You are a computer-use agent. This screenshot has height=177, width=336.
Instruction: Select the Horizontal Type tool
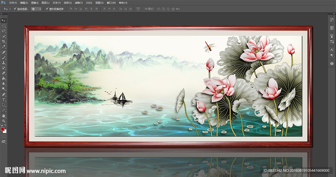point(4,99)
